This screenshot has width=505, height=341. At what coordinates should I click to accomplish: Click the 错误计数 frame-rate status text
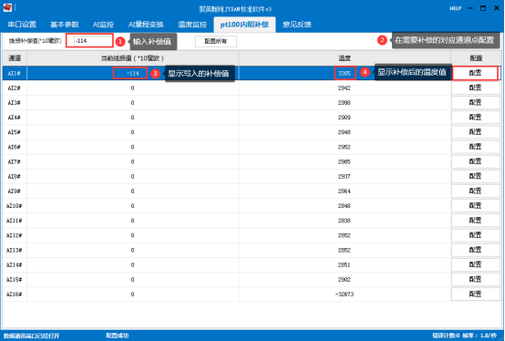[464, 336]
